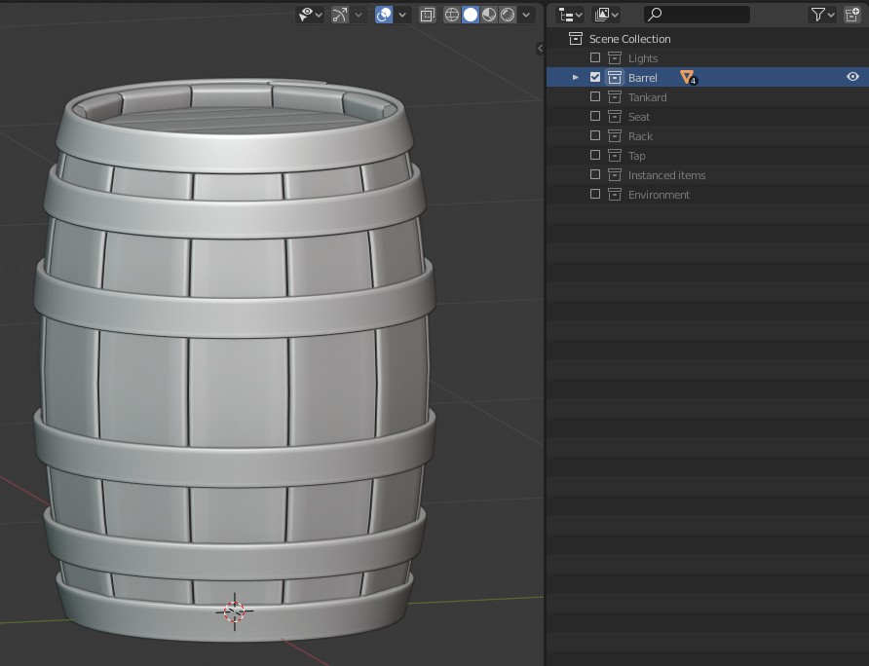Screen dimensions: 869x666
Task: Open object types visibility dropdown
Action: click(312, 15)
